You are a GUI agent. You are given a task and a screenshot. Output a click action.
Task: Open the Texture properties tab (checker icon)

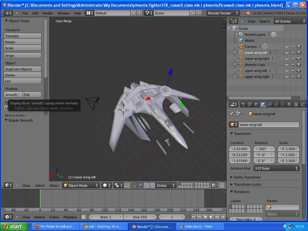pyautogui.click(x=296, y=104)
